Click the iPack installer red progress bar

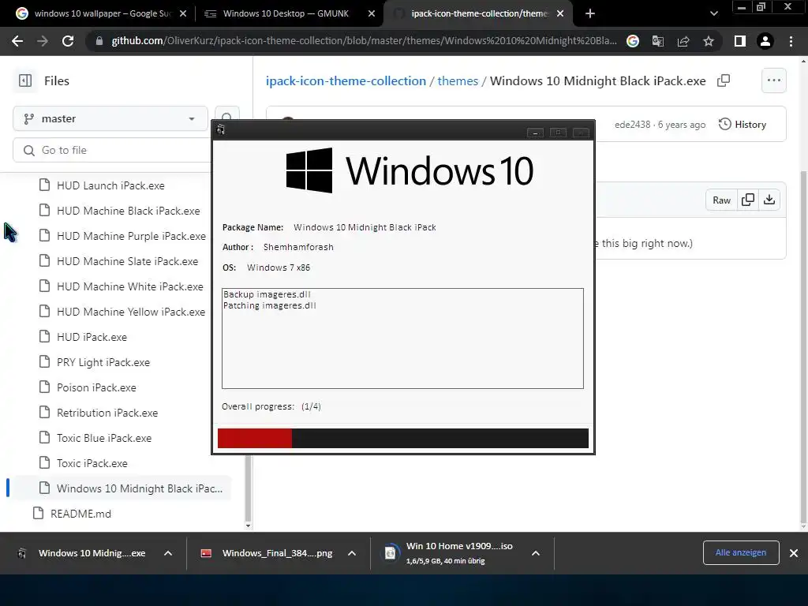pyautogui.click(x=255, y=438)
